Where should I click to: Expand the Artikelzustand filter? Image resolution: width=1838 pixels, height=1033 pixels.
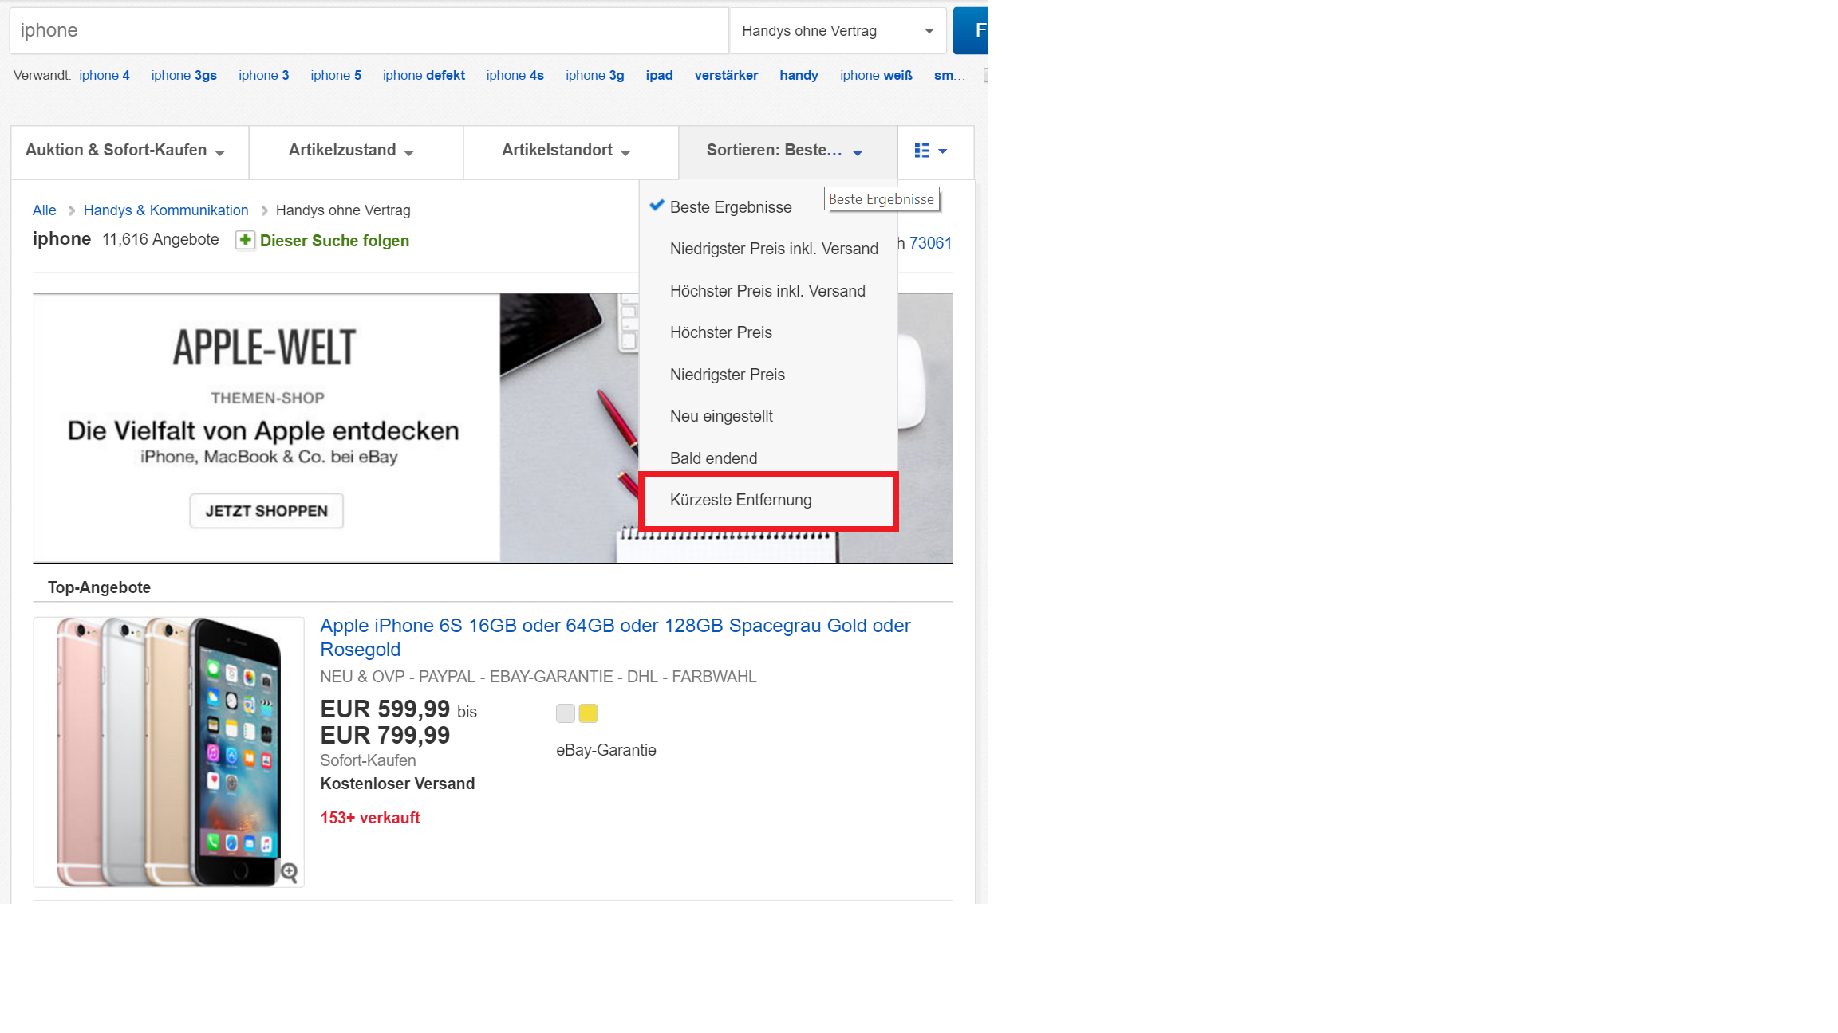point(351,151)
